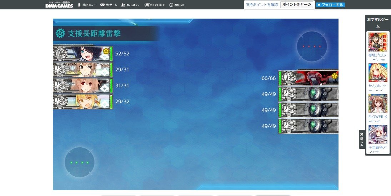
Task: Click the ポイントチャージ button
Action: [297, 5]
